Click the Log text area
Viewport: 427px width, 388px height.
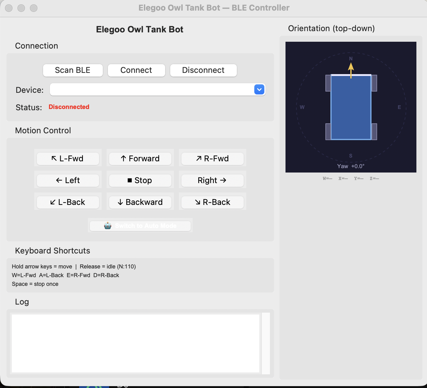click(x=136, y=343)
